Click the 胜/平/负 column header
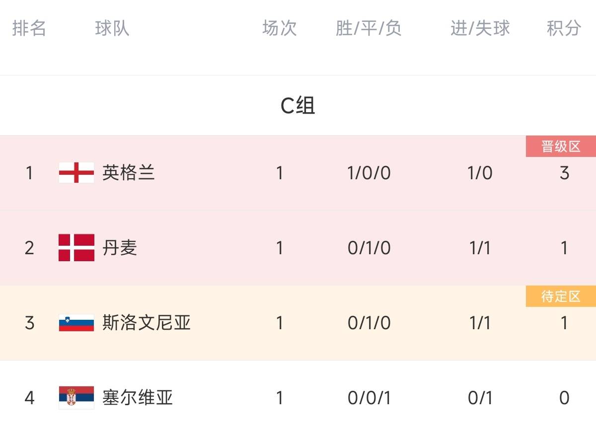This screenshot has width=596, height=434. pyautogui.click(x=369, y=28)
